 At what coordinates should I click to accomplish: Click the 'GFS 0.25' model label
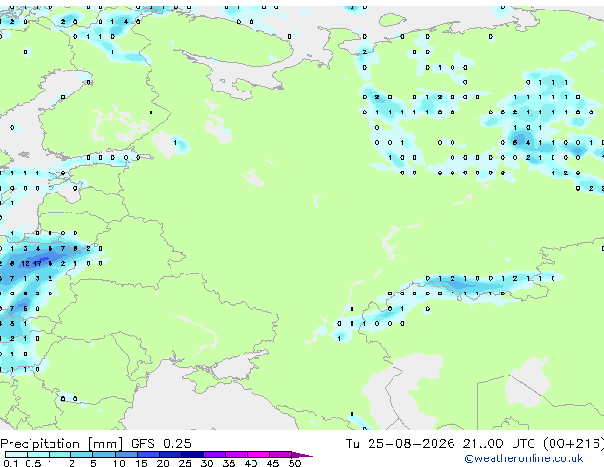[161, 444]
